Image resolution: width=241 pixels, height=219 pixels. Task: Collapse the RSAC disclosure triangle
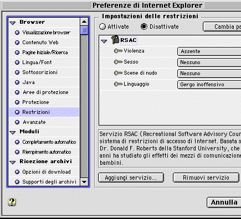[x=104, y=41]
